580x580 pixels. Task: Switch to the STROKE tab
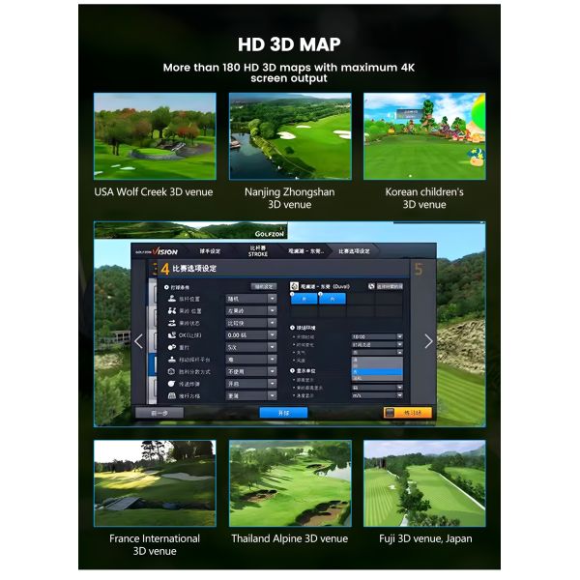click(x=257, y=250)
